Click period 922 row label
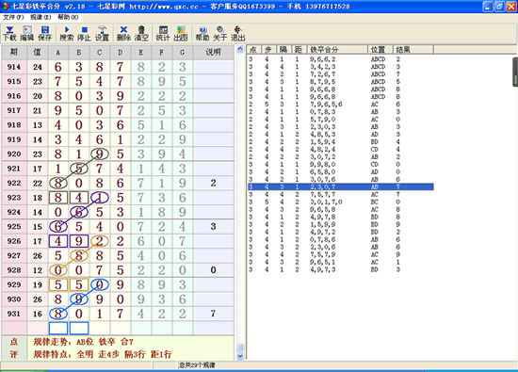This screenshot has width=518, height=372. (14, 183)
